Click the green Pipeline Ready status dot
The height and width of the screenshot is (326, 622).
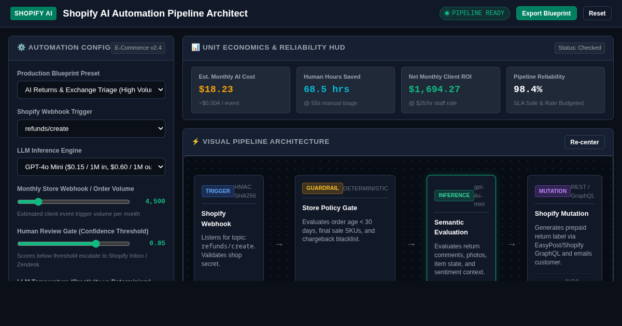click(x=447, y=13)
